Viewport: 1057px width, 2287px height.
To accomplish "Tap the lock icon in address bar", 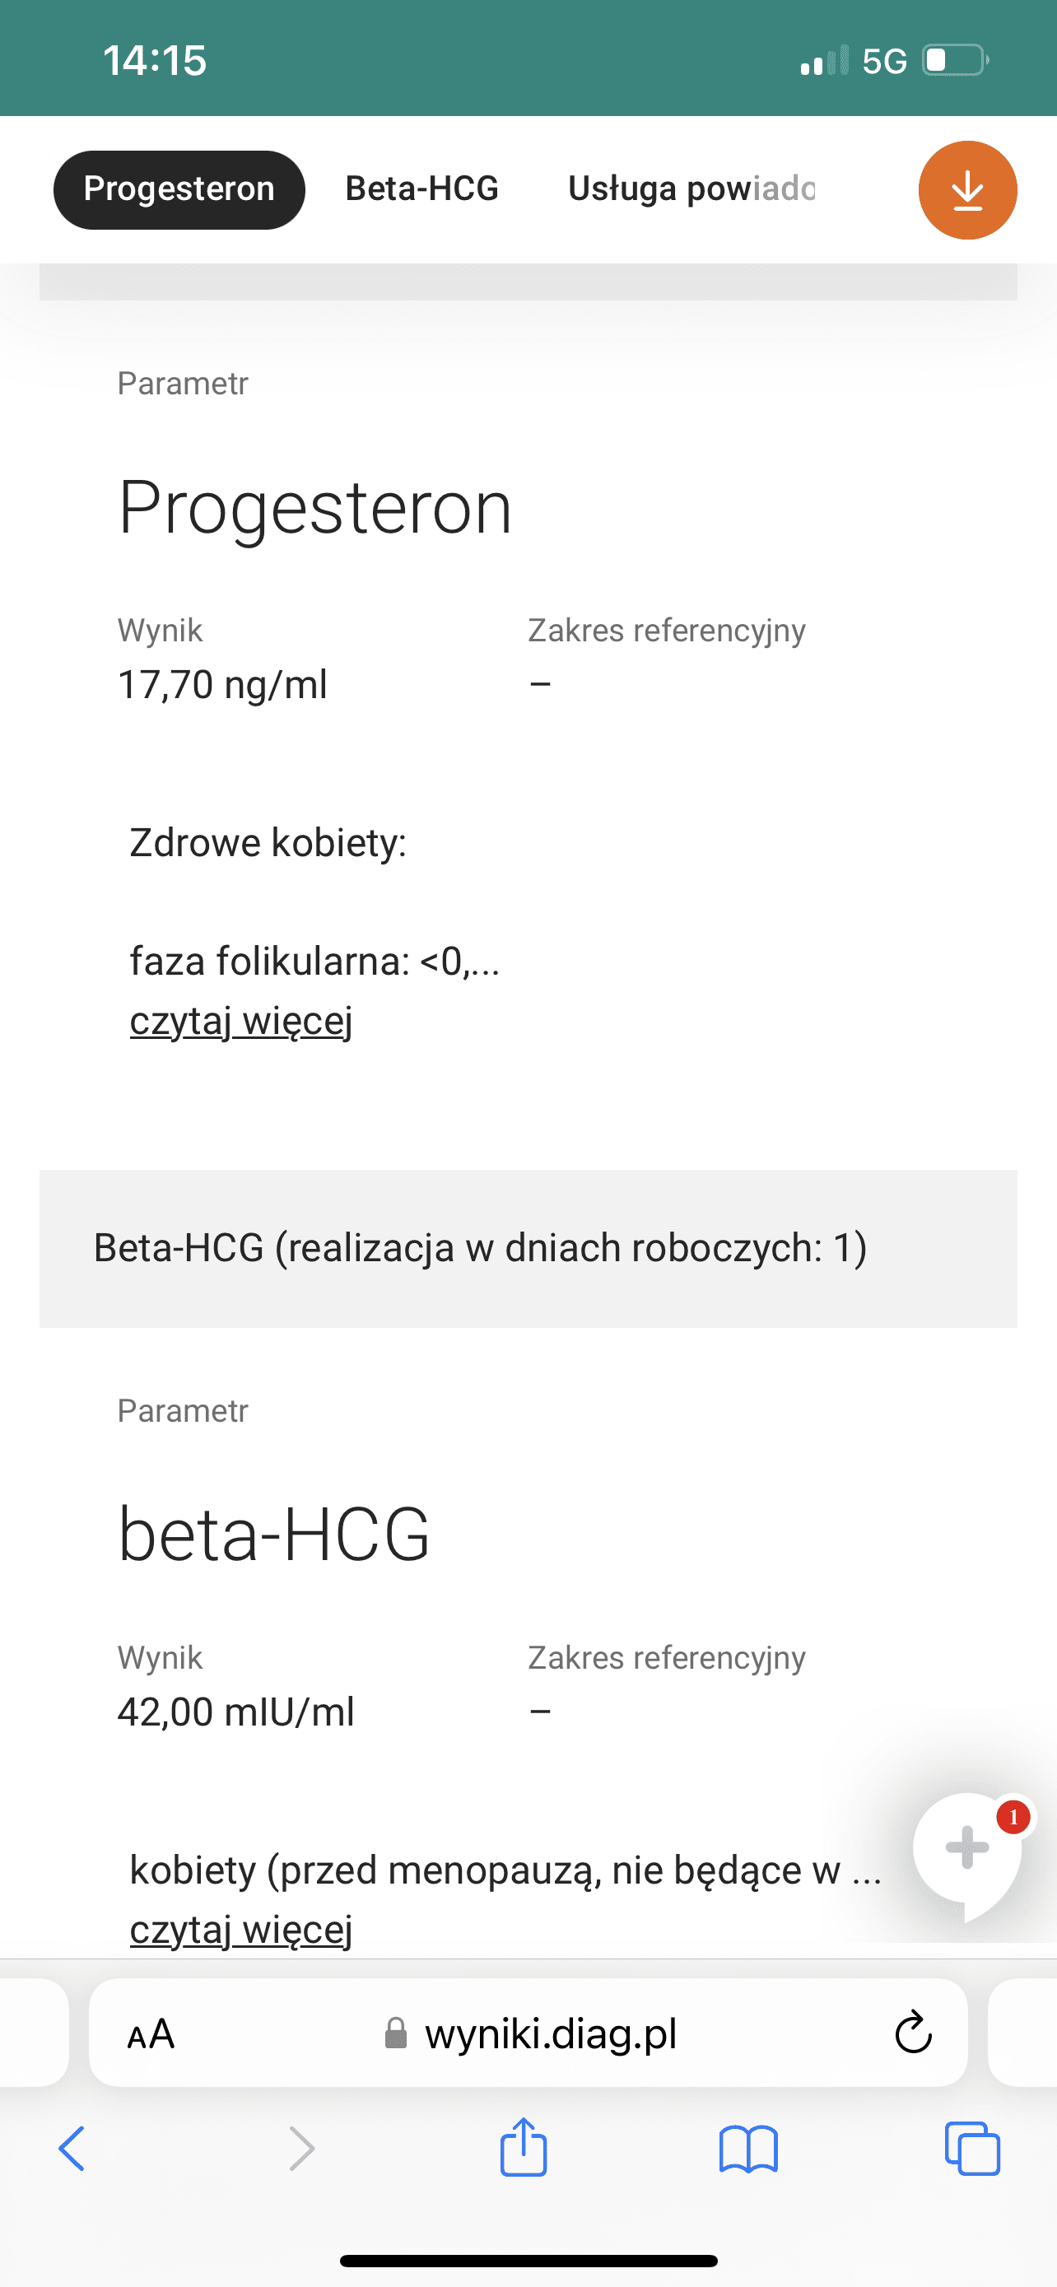I will [x=396, y=2034].
